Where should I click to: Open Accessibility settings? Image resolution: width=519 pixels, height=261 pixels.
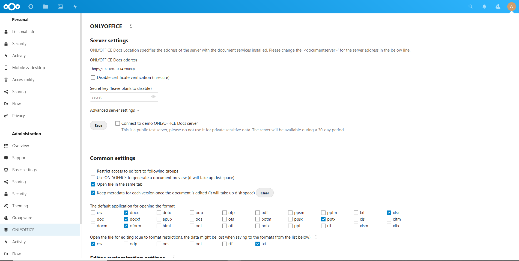(x=40, y=80)
